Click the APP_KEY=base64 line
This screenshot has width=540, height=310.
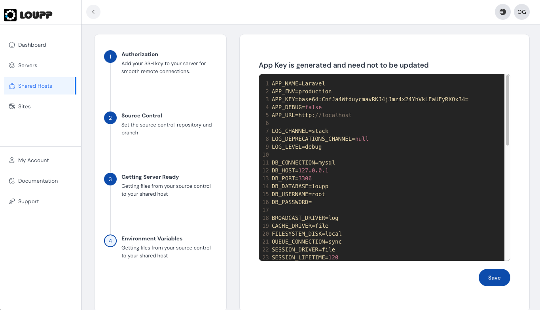[x=370, y=99]
